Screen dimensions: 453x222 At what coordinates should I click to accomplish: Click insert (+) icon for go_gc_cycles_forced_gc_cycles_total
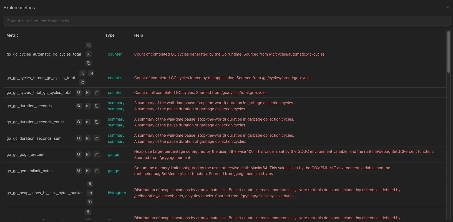click(91, 73)
